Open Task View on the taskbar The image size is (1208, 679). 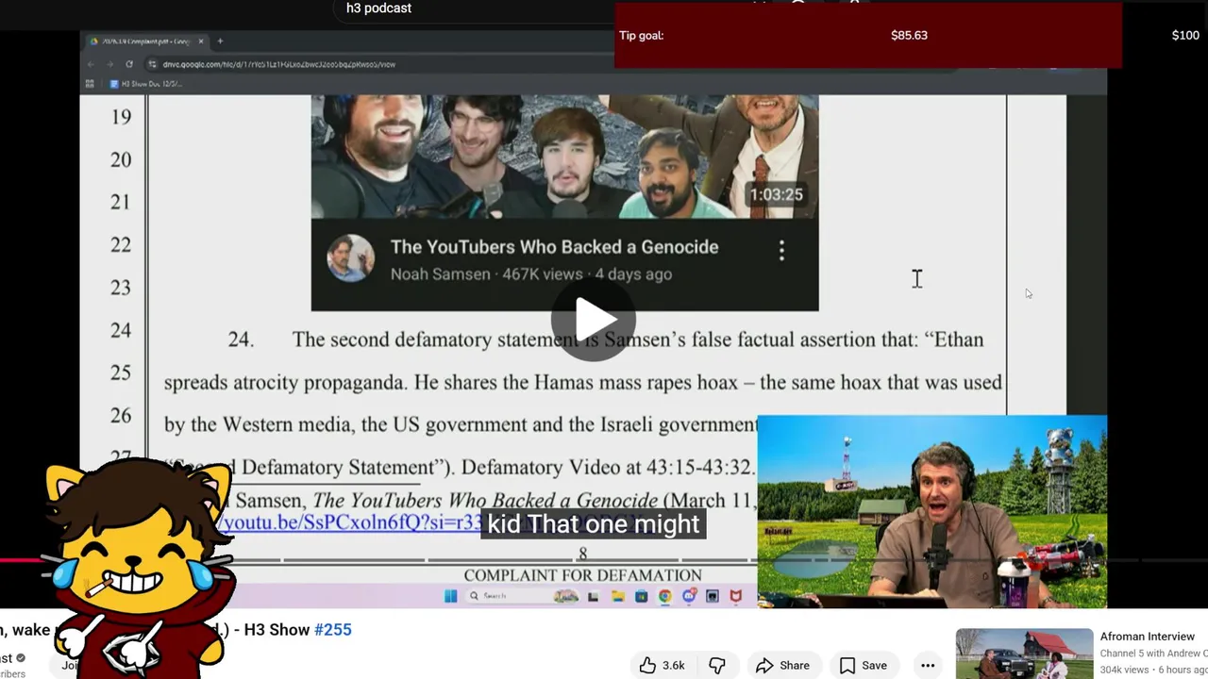(x=593, y=596)
